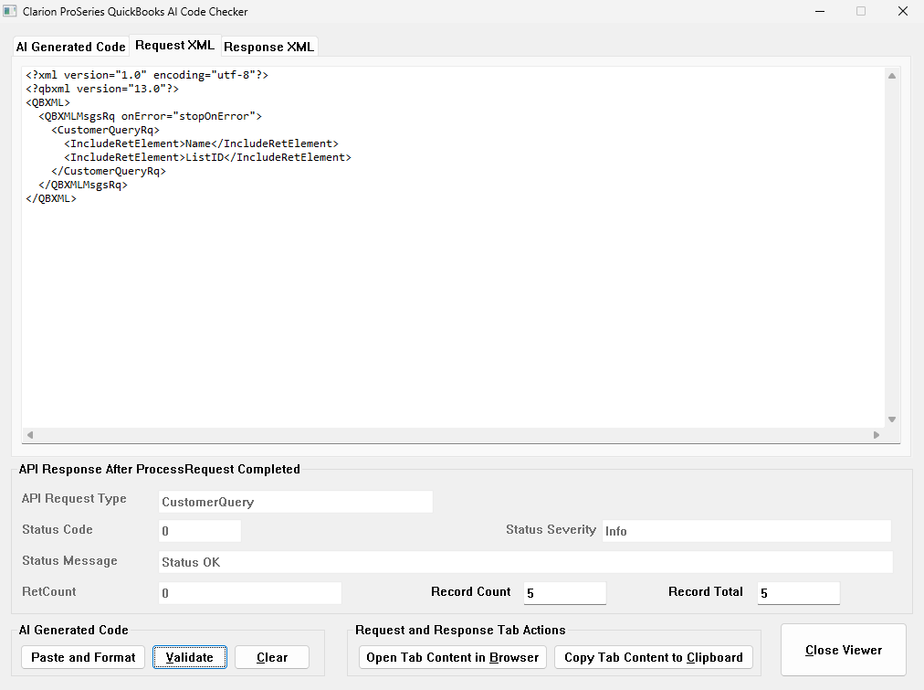Minimize the Code Checker window
924x690 pixels.
pyautogui.click(x=818, y=12)
